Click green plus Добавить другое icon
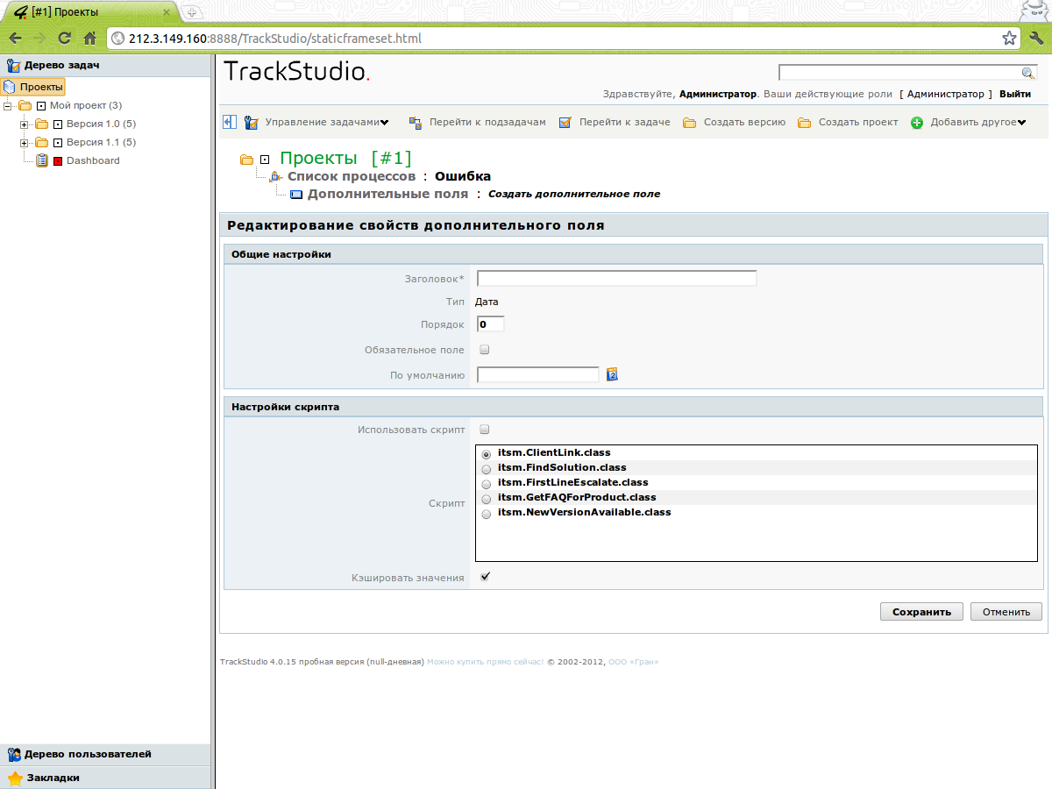Screen dimensions: 1052x789 coord(917,123)
